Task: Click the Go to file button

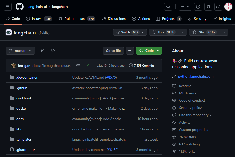Action: 113,51
